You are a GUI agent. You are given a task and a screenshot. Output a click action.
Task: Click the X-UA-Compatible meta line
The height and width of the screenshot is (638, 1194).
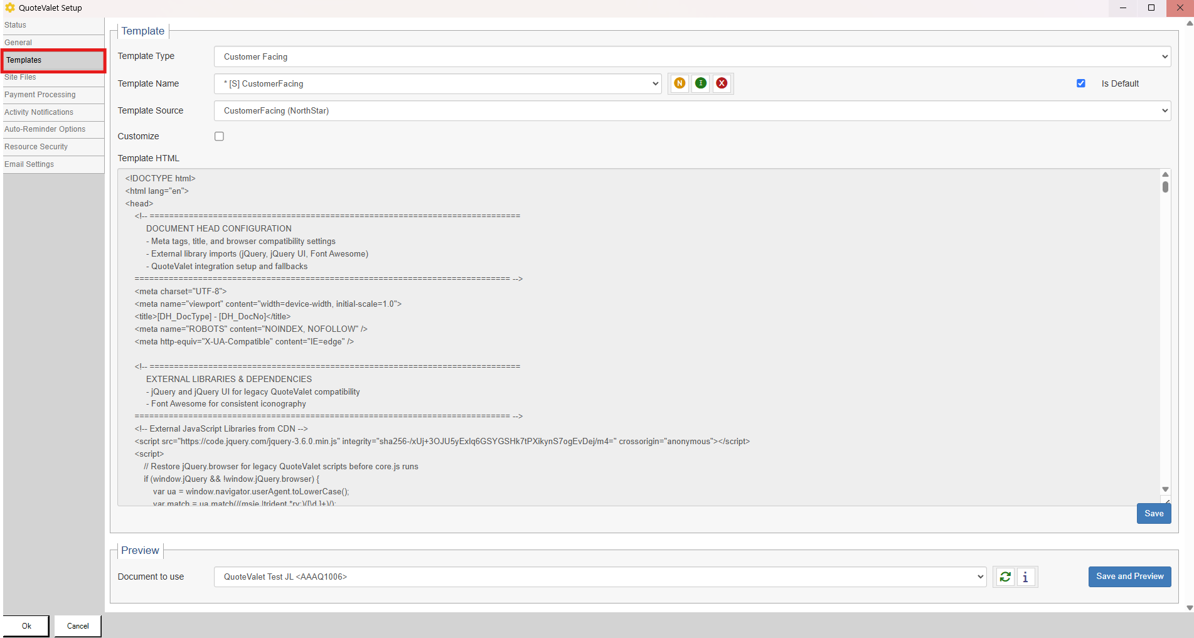tap(245, 342)
